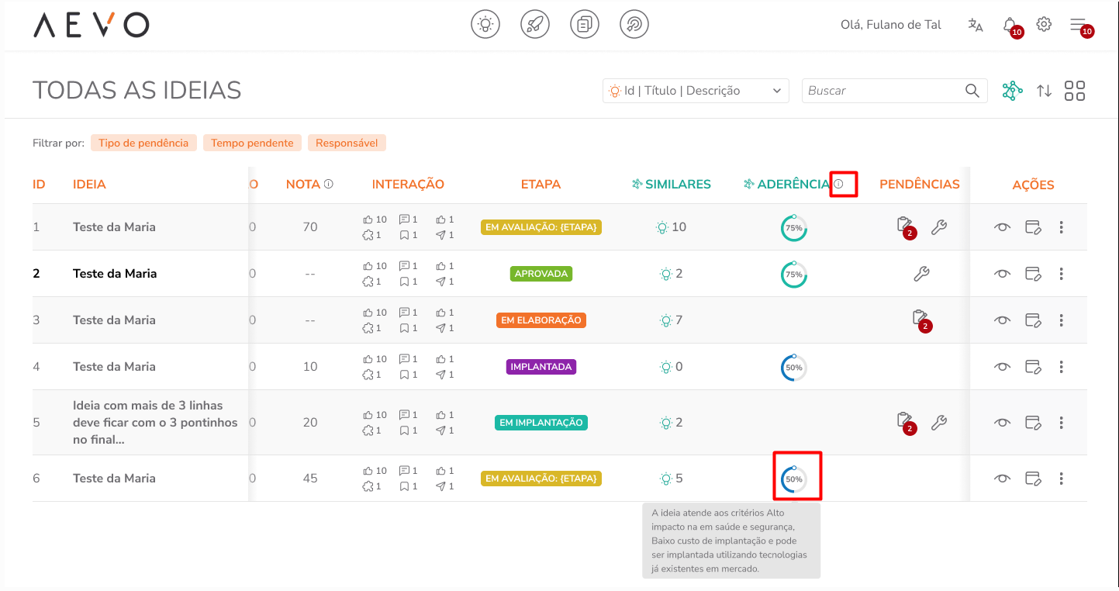The width and height of the screenshot is (1119, 591).
Task: Click the EM ELABORAÇÃO stage badge
Action: (541, 320)
